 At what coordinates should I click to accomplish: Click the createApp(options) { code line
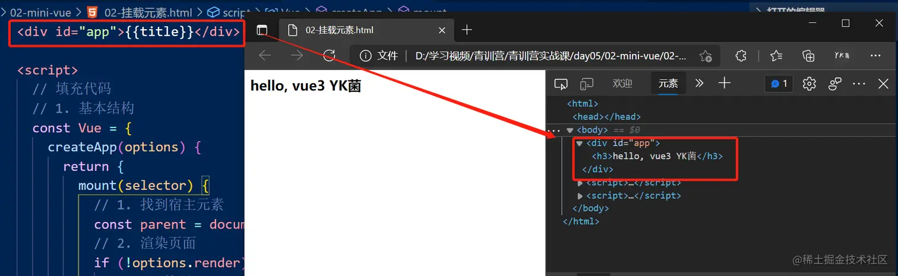125,147
